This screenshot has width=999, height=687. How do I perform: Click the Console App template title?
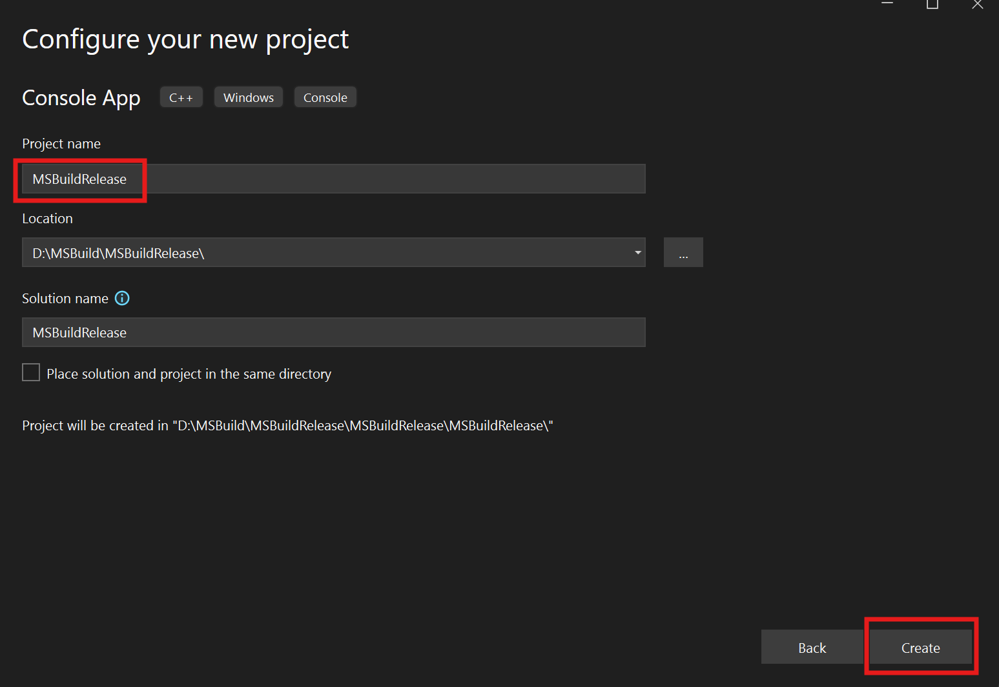[x=81, y=98]
